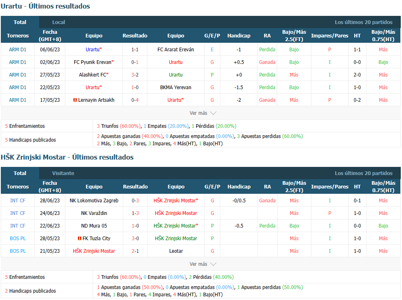This screenshot has width=402, height=300.
Task: Open the Zrinjski 'Los últimos 20 partidos' selector
Action: pyautogui.click(x=363, y=173)
